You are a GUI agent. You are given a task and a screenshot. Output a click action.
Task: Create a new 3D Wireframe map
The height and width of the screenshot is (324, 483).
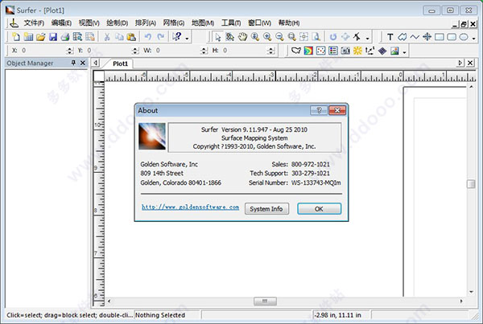pyautogui.click(x=382, y=51)
